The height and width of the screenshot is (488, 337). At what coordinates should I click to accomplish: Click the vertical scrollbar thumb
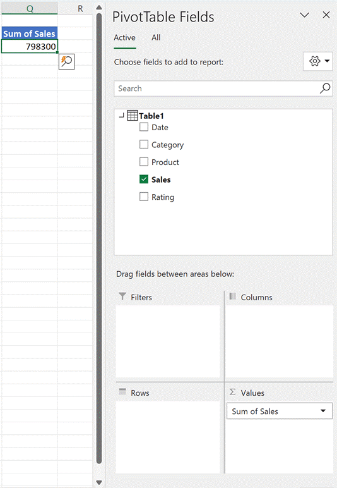[x=99, y=238]
